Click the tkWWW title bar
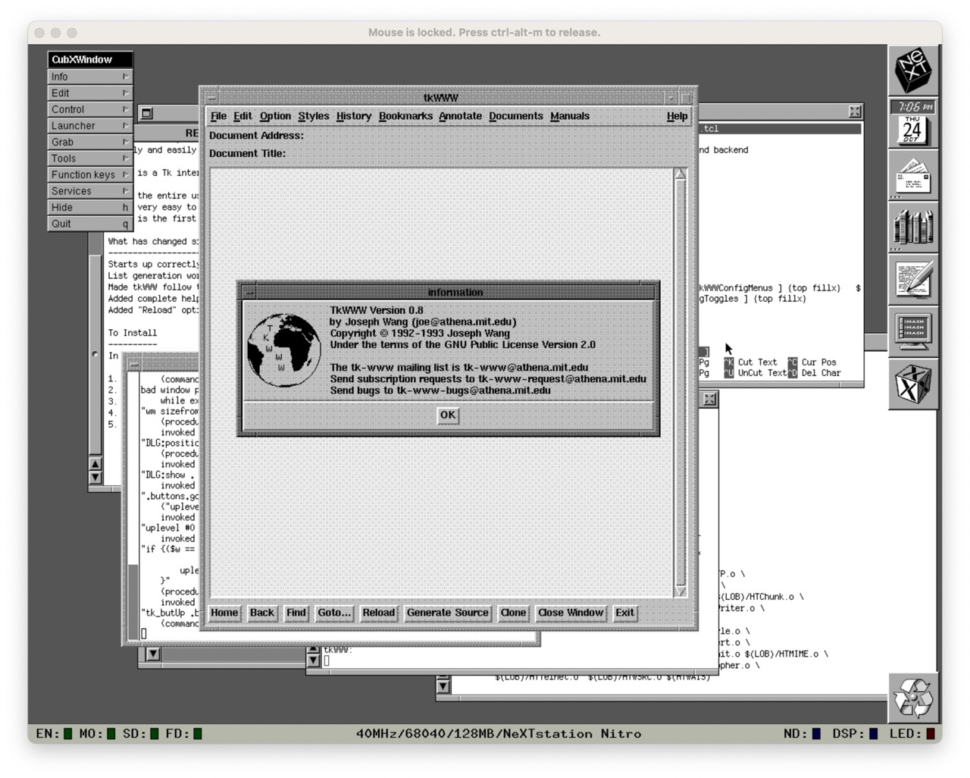970x778 pixels. point(440,98)
